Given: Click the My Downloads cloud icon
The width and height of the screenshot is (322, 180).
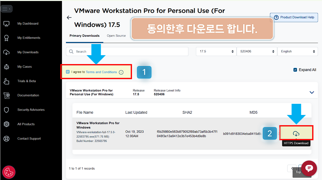Looking at the screenshot, I should 6,52.
